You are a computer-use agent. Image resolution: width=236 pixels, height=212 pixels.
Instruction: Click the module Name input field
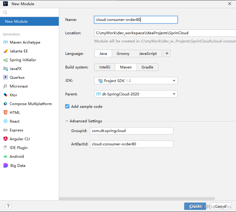tap(136, 20)
